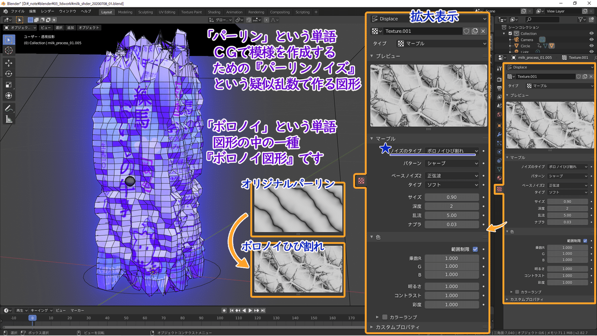Expand カスタムプロパティ section in Properties editor
Screen dimensions: 597x336
[x=526, y=299]
